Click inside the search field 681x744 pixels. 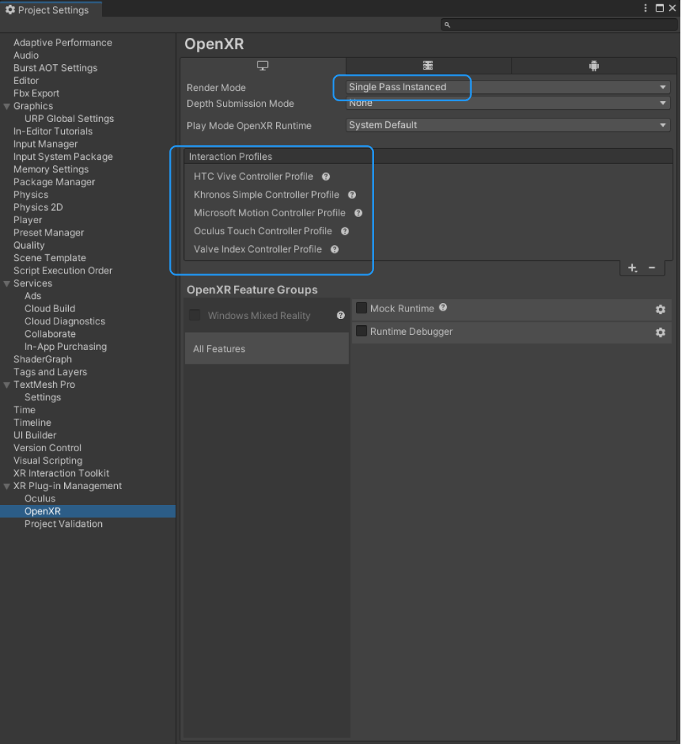point(558,23)
